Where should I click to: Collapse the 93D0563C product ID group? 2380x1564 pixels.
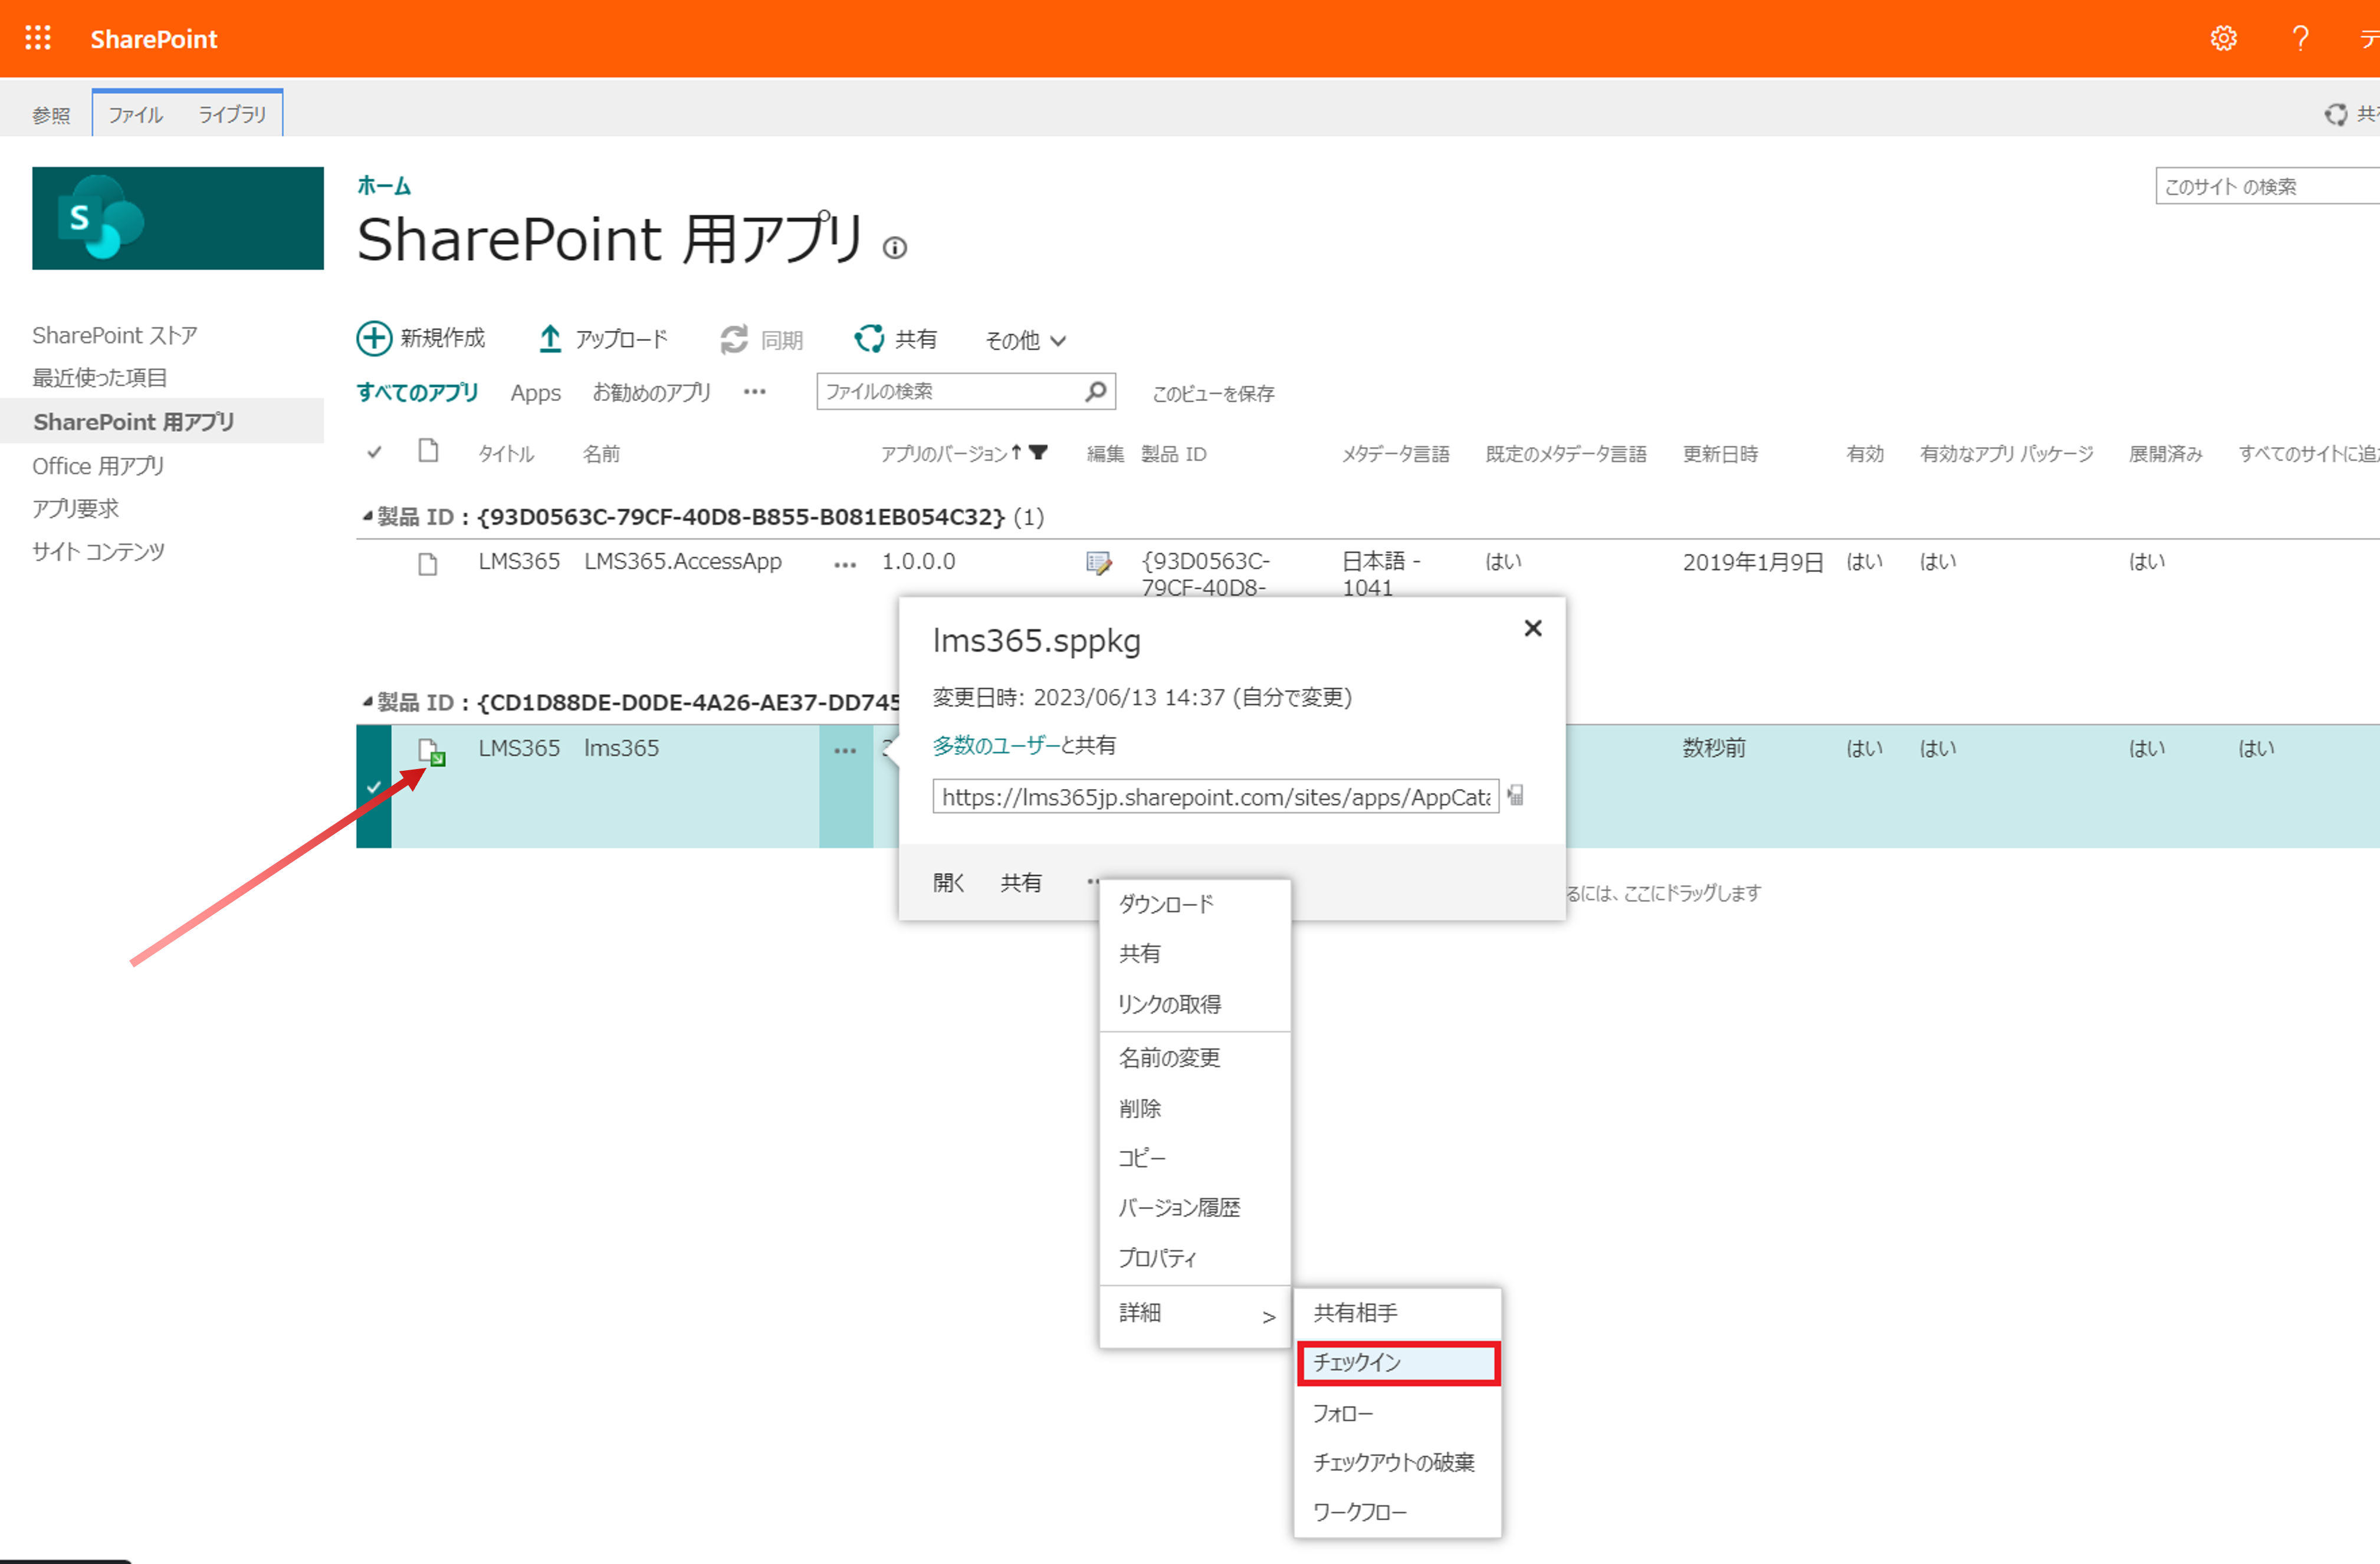(367, 516)
